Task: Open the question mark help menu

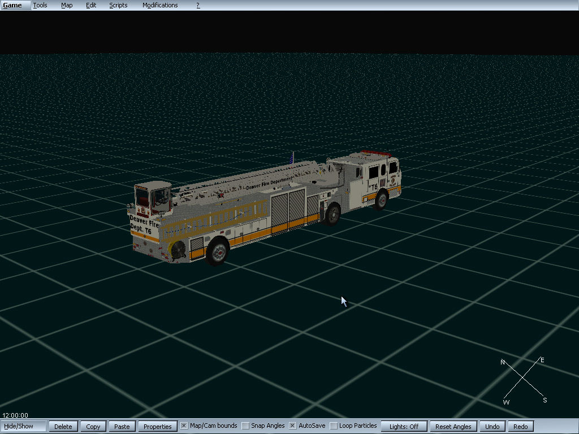Action: coord(198,5)
